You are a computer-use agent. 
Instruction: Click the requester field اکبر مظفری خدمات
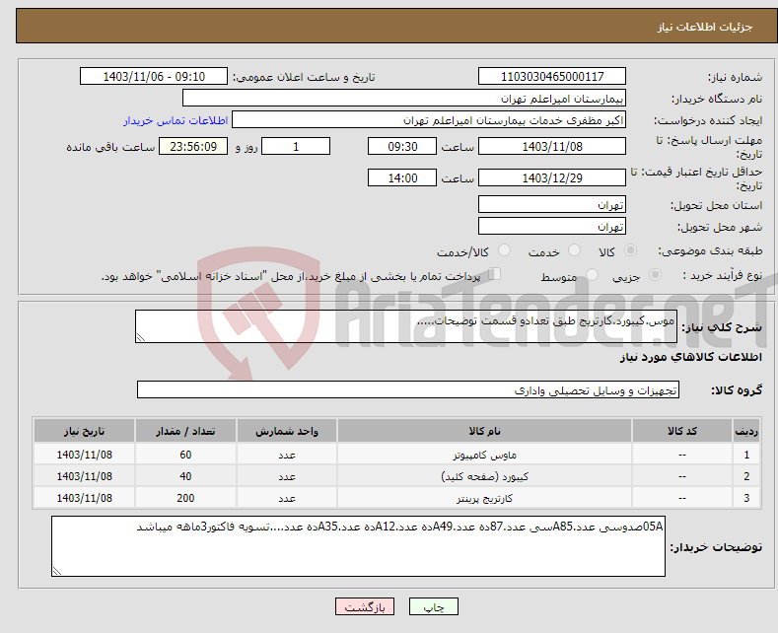click(429, 120)
